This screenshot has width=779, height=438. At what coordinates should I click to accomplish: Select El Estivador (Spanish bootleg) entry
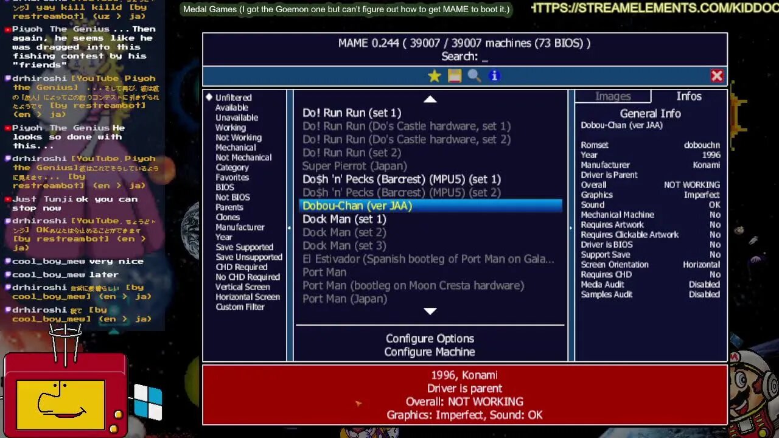tap(430, 259)
